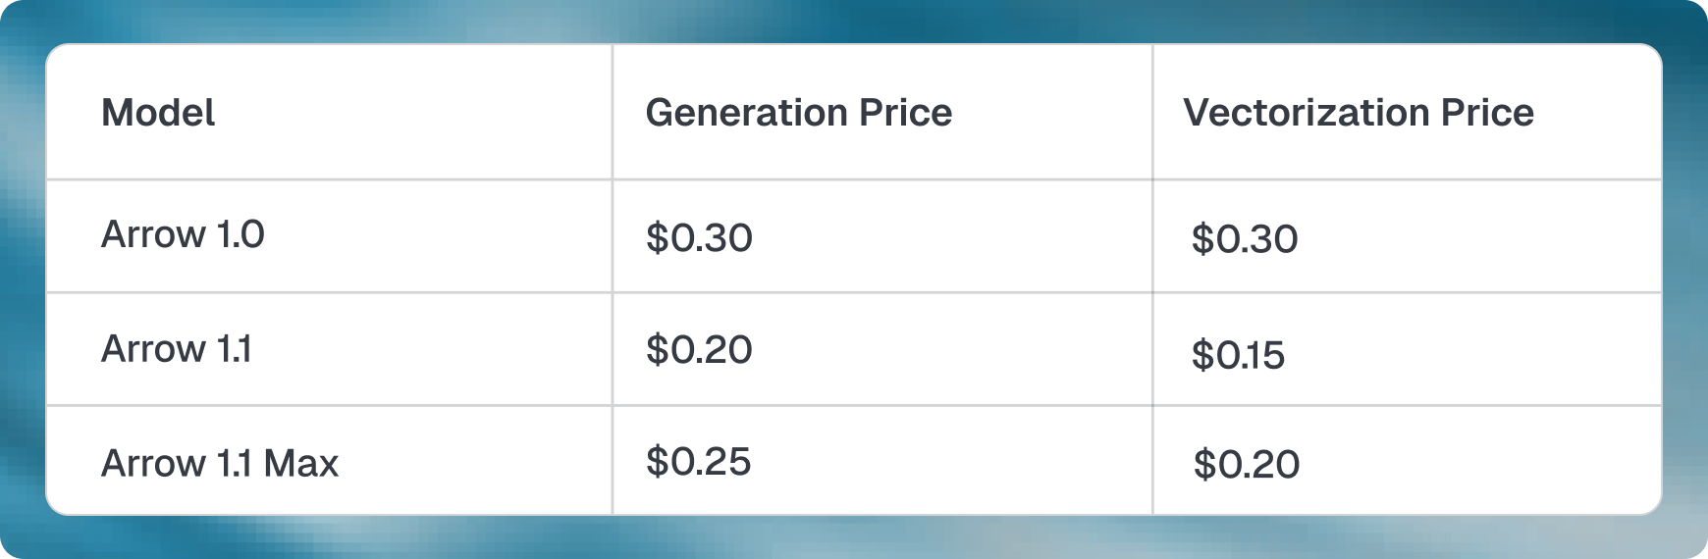1708x559 pixels.
Task: Click Arrow 1.0 vectorization price $0.30
Action: [1245, 239]
